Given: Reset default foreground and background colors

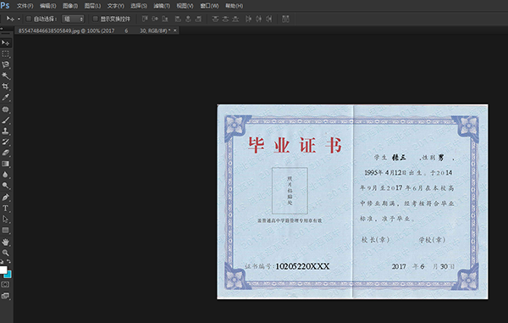Looking at the screenshot, I should pyautogui.click(x=2, y=261).
